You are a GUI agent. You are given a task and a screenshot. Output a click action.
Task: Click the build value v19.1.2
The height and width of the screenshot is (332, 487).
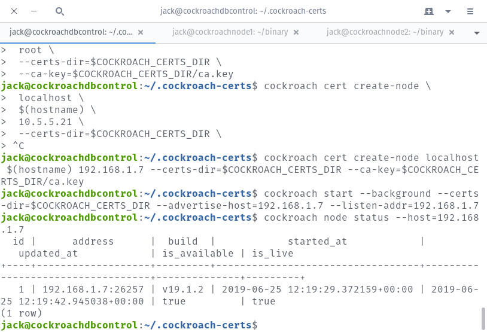pyautogui.click(x=183, y=290)
